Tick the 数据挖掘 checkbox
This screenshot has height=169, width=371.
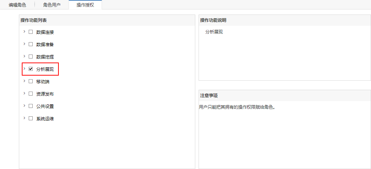(x=30, y=56)
